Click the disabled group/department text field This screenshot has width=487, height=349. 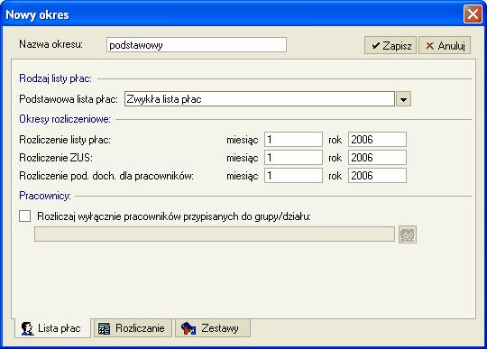pyautogui.click(x=215, y=234)
